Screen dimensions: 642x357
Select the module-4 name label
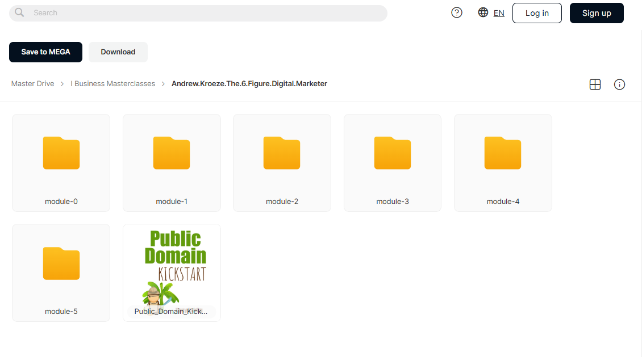point(503,201)
